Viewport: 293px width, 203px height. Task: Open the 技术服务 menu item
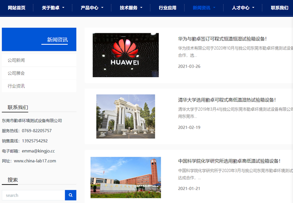(128, 8)
